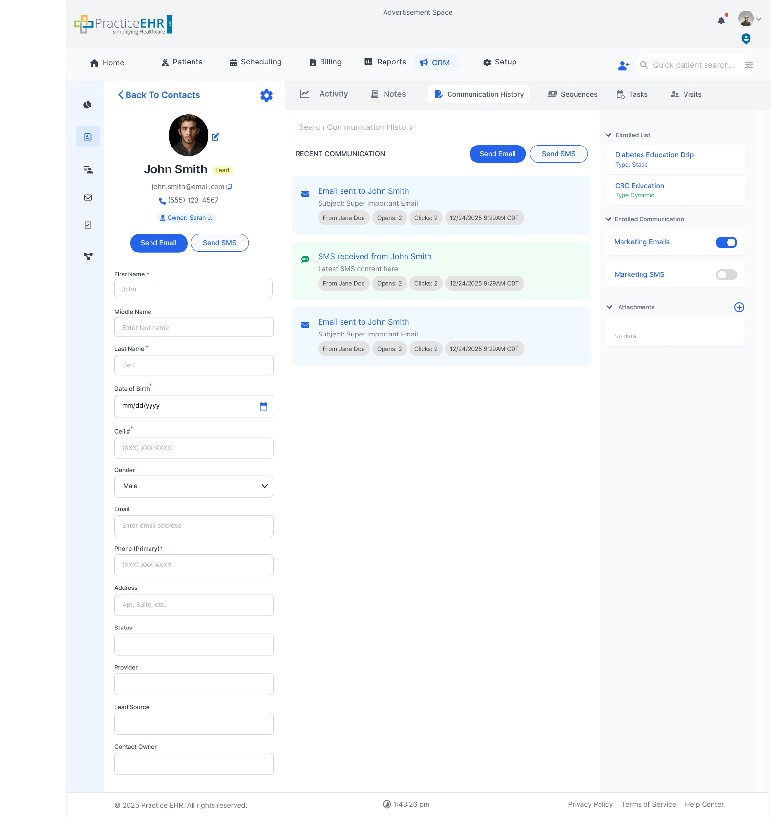This screenshot has width=771, height=818.
Task: Open the date of birth calendar picker
Action: point(263,406)
